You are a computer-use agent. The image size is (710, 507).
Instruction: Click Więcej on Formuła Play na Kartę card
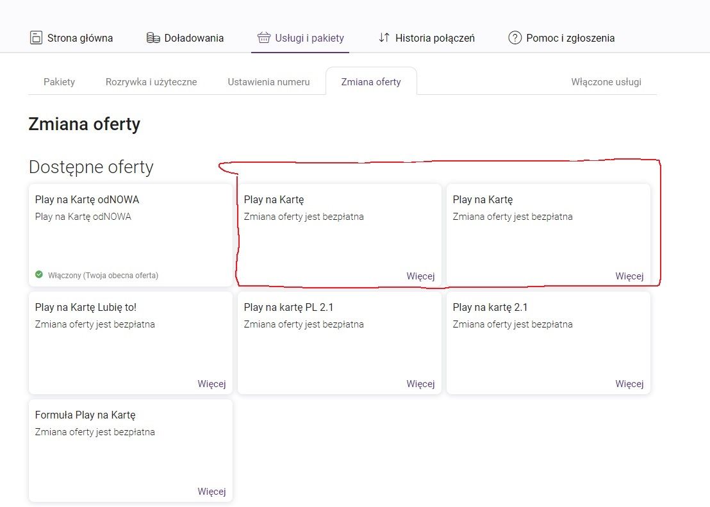[x=211, y=492]
